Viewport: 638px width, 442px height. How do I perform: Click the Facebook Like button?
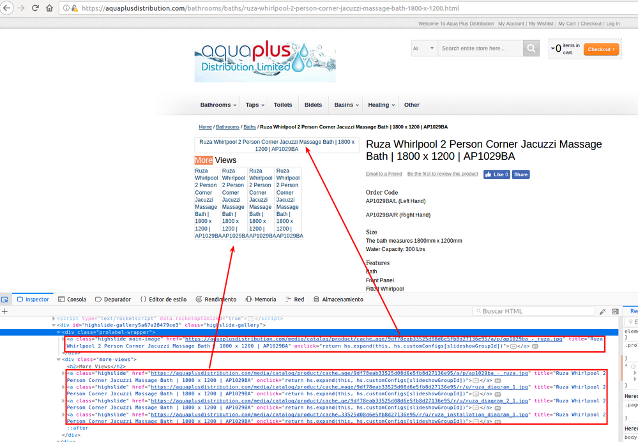point(496,174)
